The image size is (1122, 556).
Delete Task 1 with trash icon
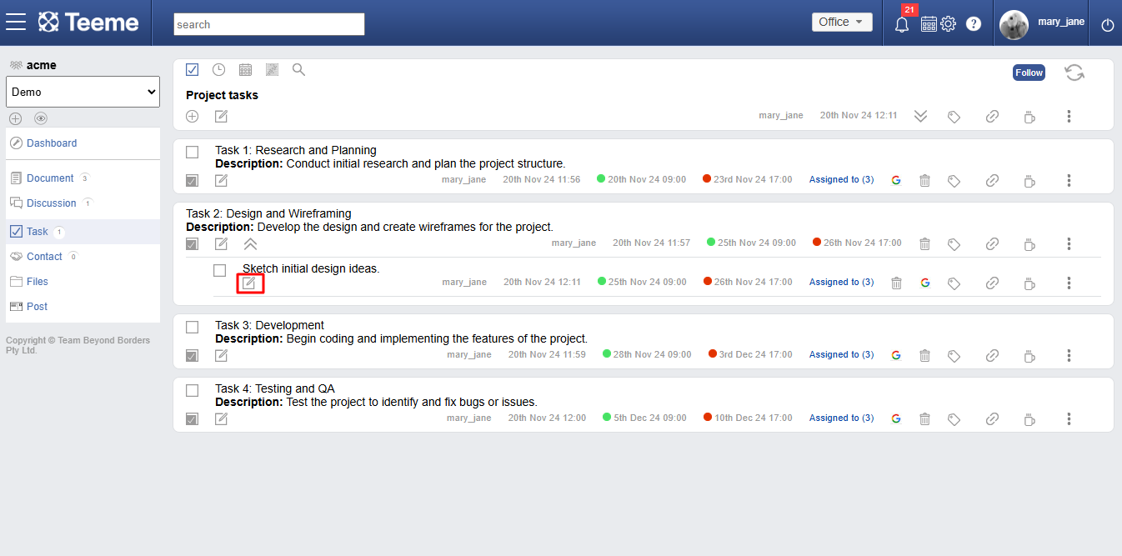coord(924,180)
